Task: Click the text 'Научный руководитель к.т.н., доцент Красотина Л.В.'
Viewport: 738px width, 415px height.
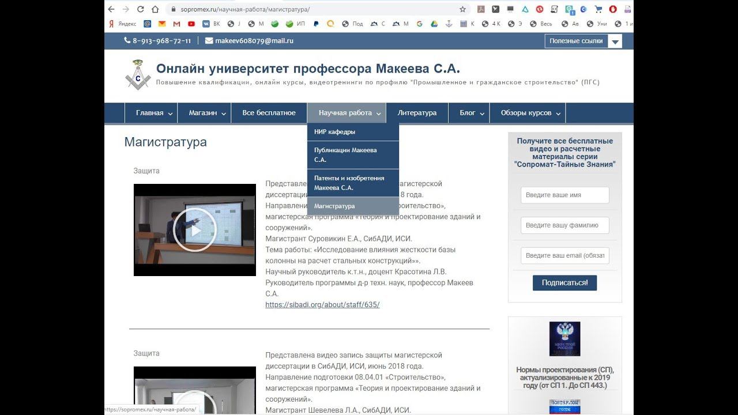Action: 356,271
